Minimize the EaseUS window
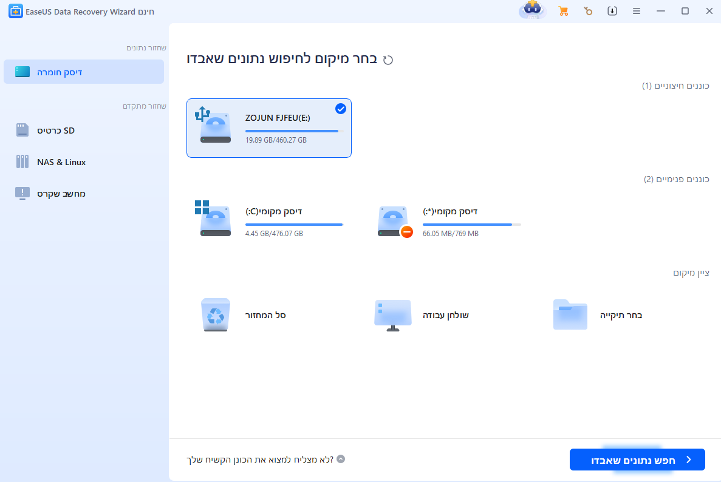The height and width of the screenshot is (482, 721). pyautogui.click(x=661, y=11)
